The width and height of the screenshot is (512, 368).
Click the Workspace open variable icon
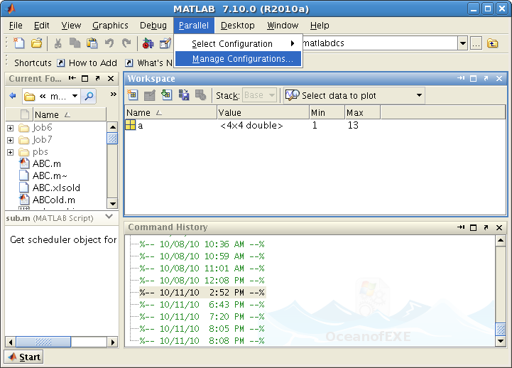pos(150,95)
